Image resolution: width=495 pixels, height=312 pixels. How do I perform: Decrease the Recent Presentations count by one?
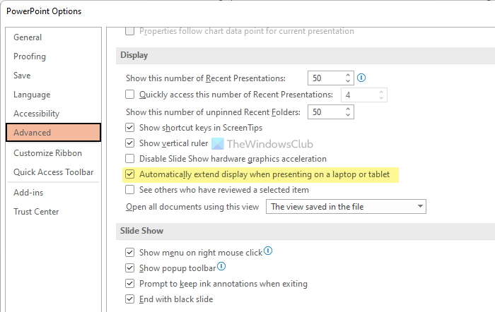click(347, 82)
